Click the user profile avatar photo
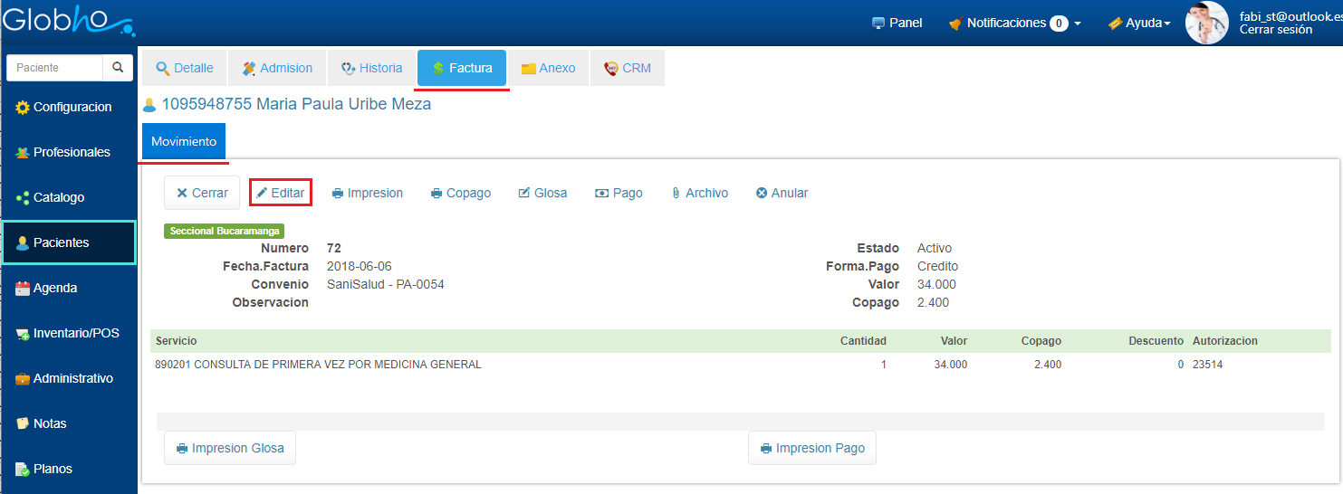The width and height of the screenshot is (1343, 494). coord(1207,23)
